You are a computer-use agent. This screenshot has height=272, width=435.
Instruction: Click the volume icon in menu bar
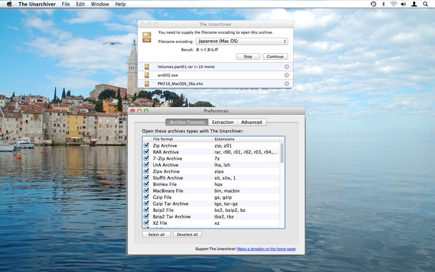403,4
